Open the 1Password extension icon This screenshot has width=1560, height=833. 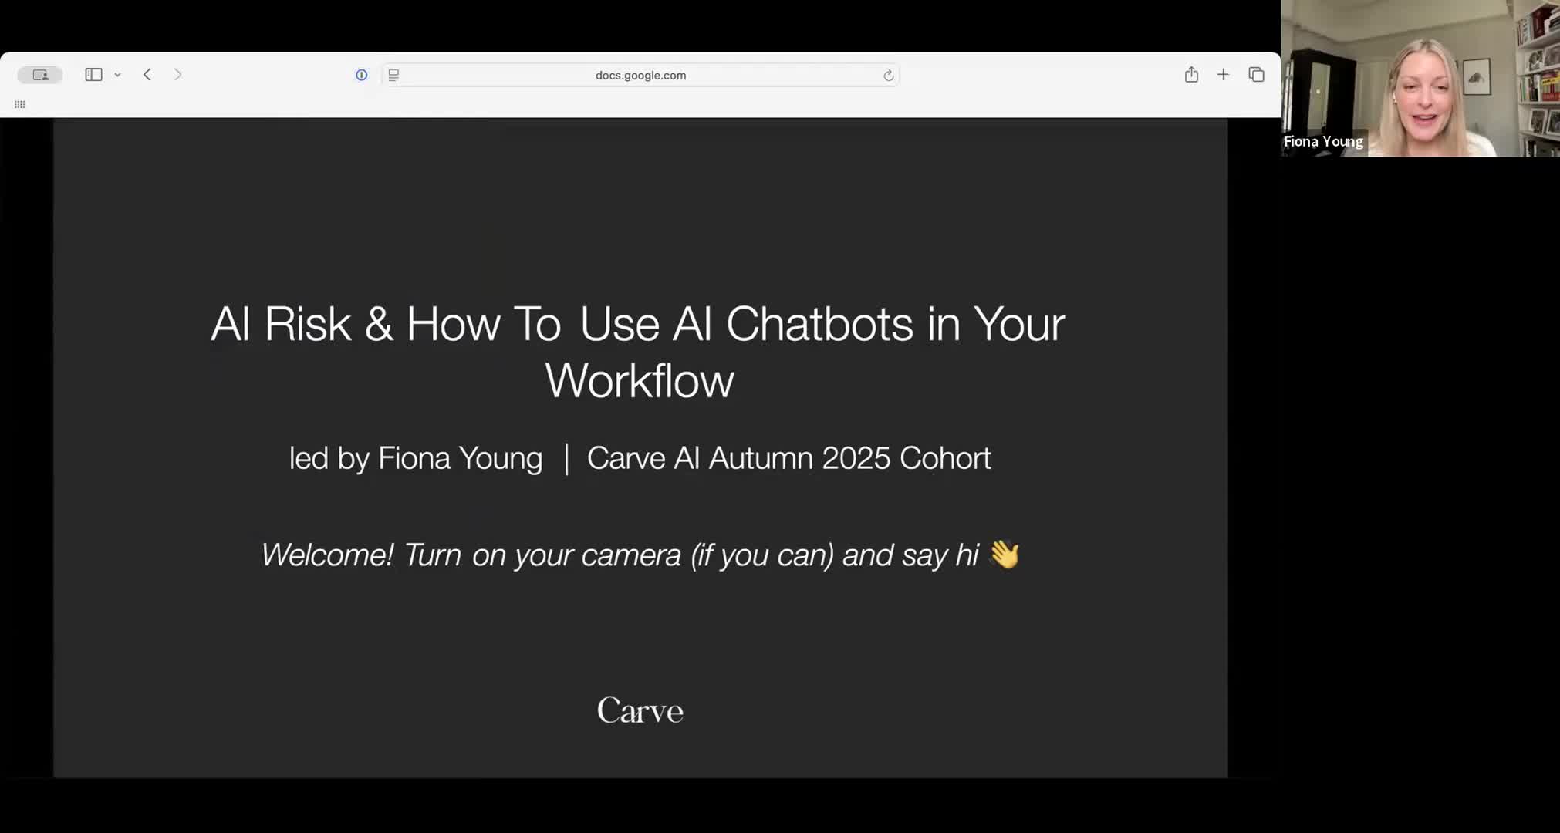coord(361,75)
